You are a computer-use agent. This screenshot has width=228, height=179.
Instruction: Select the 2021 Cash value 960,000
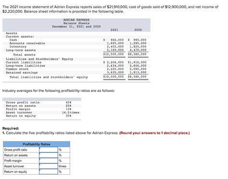[117, 40]
